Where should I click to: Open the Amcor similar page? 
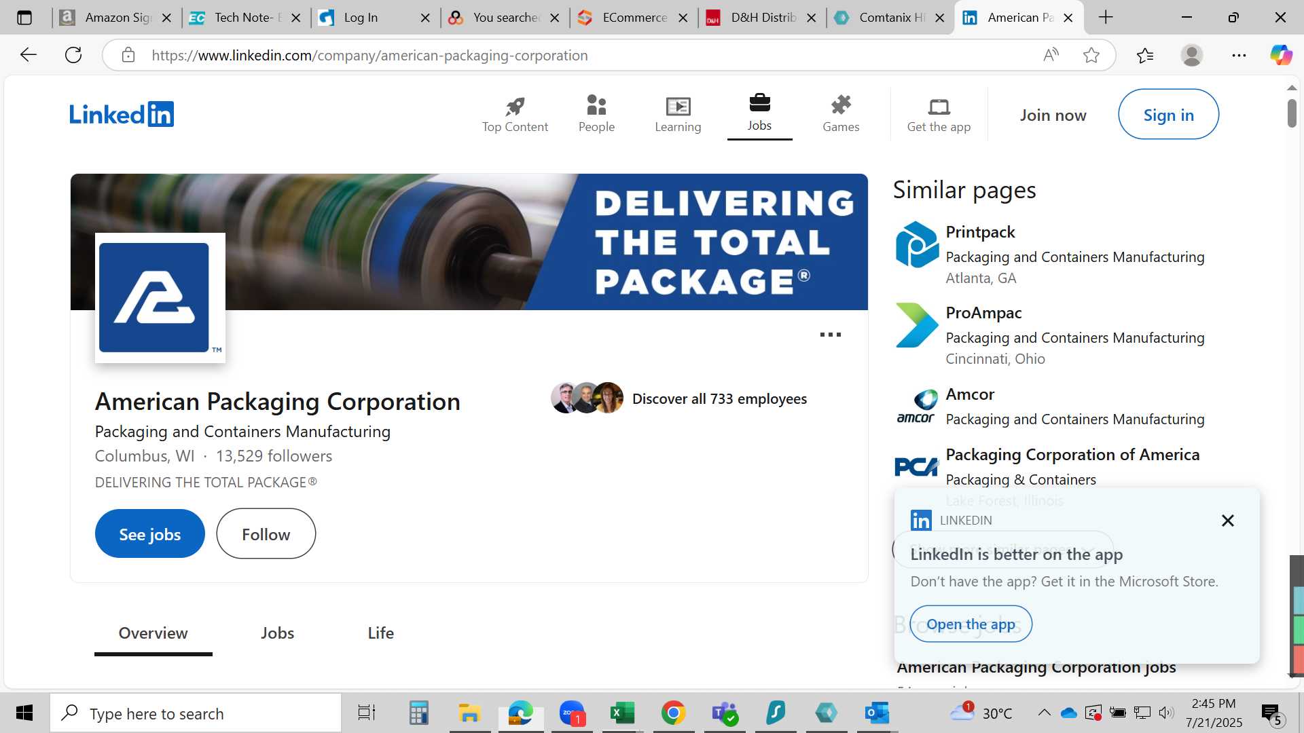(970, 394)
